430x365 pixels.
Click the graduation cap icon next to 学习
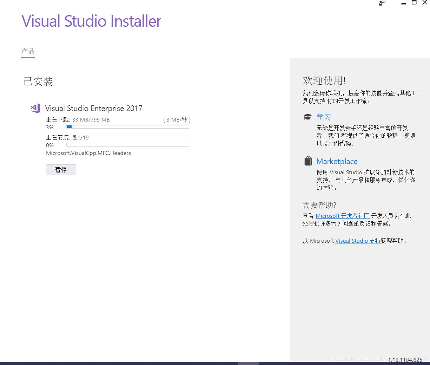click(307, 117)
